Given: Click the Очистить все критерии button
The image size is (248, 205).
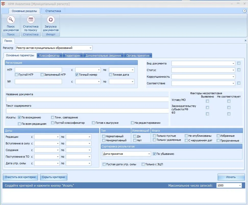Looking at the screenshot, I should tap(20, 177).
